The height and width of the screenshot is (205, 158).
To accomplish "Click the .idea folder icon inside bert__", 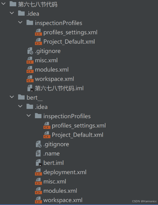I will coord(30,107).
